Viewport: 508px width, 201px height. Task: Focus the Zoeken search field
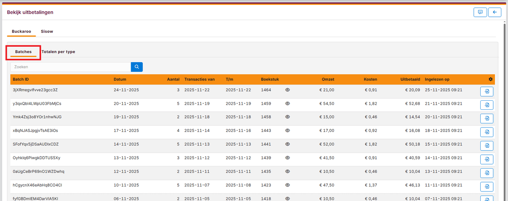click(71, 67)
